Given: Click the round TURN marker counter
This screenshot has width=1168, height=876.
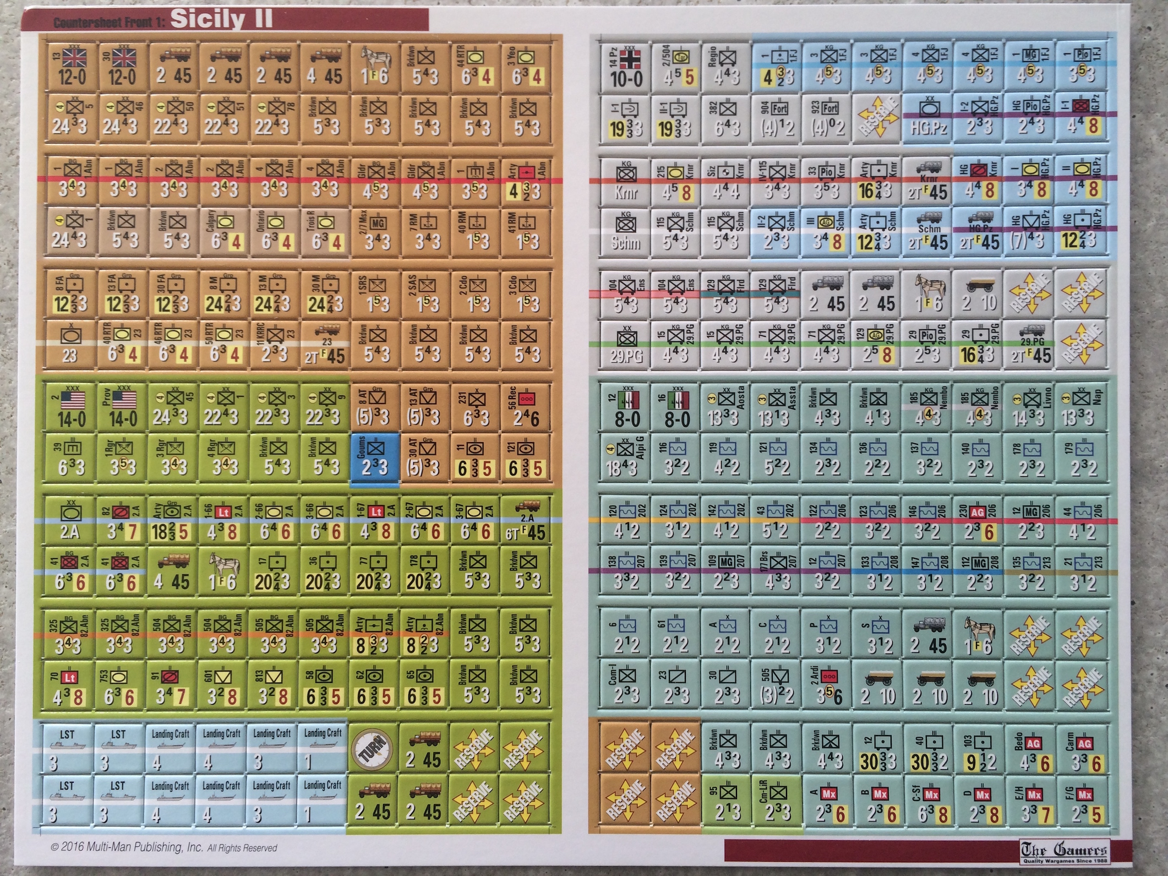Looking at the screenshot, I should pos(373,749).
